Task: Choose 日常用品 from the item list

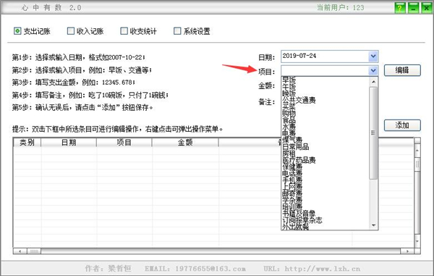Action: (296, 146)
